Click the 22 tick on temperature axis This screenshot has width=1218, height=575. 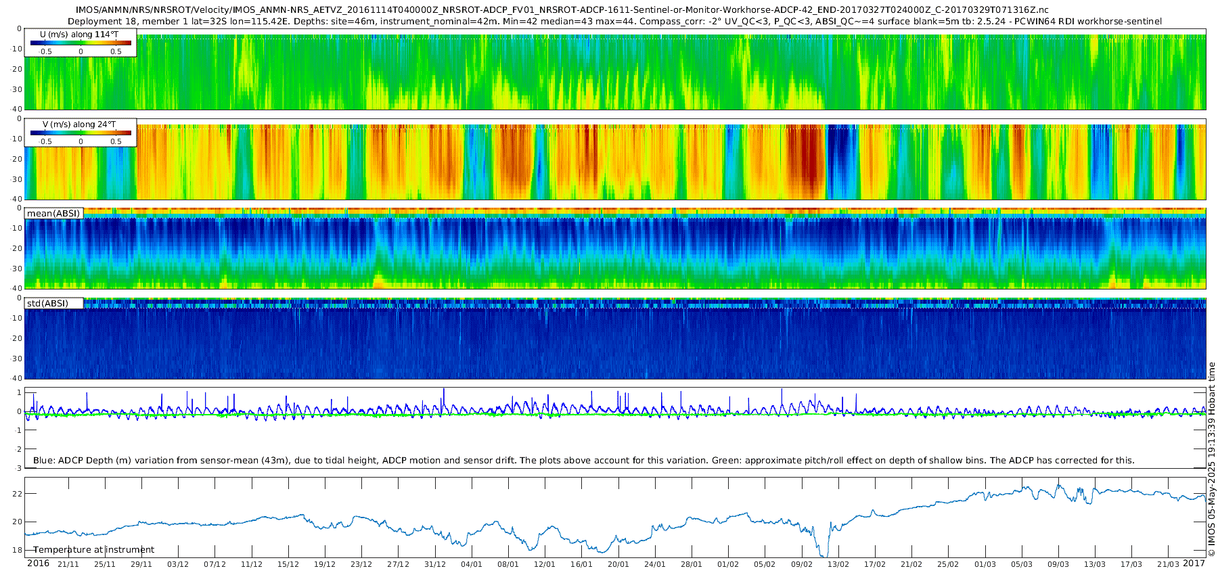(x=17, y=494)
